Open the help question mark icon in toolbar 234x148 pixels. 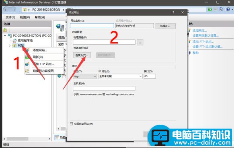(x=228, y=9)
